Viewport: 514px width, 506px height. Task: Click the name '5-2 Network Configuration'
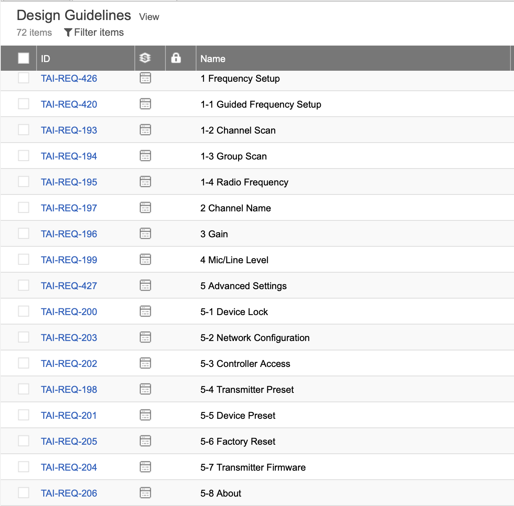pos(255,338)
